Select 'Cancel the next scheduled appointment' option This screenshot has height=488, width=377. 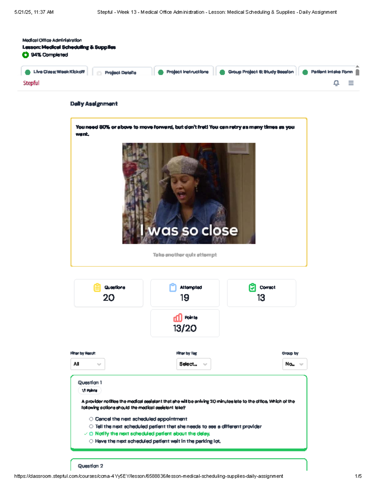(91, 419)
